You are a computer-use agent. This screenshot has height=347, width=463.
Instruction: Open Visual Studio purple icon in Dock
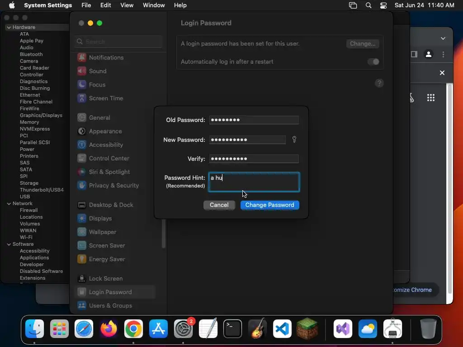[x=343, y=328]
